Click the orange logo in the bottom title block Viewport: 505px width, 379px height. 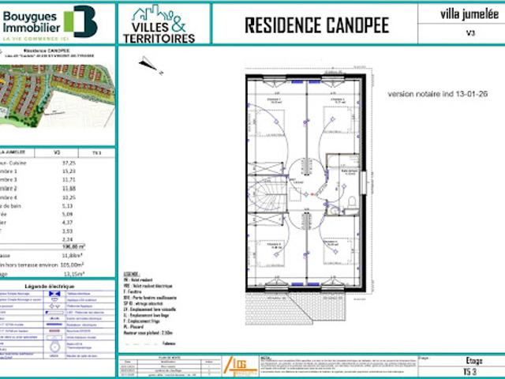[240, 366]
